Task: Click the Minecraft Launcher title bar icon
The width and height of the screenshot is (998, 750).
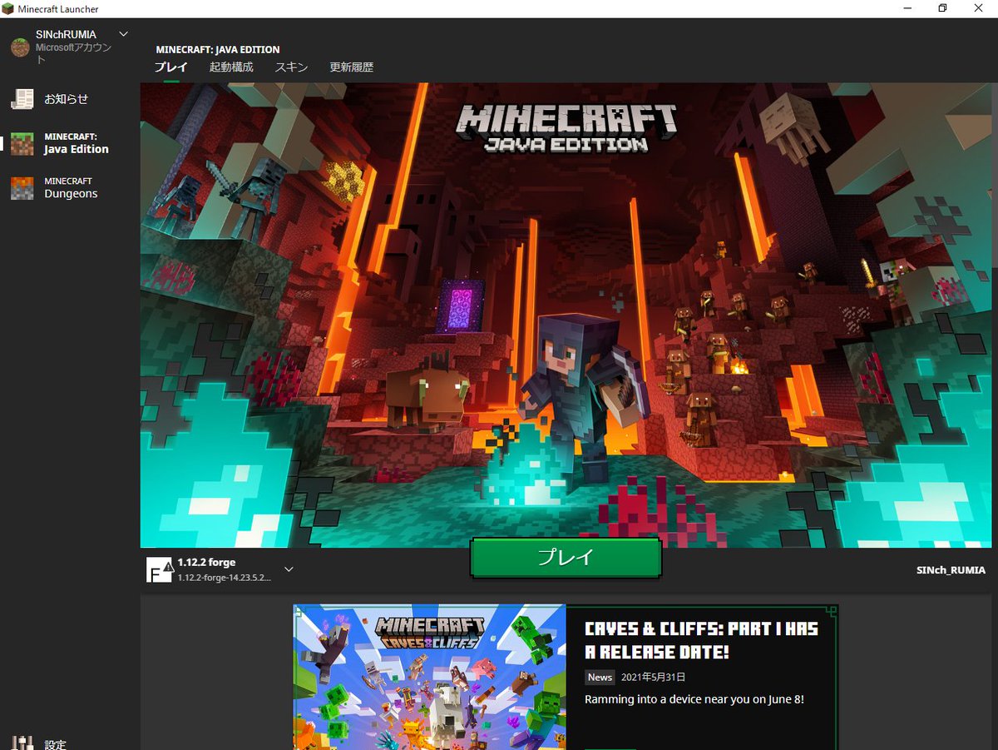Action: (x=8, y=8)
